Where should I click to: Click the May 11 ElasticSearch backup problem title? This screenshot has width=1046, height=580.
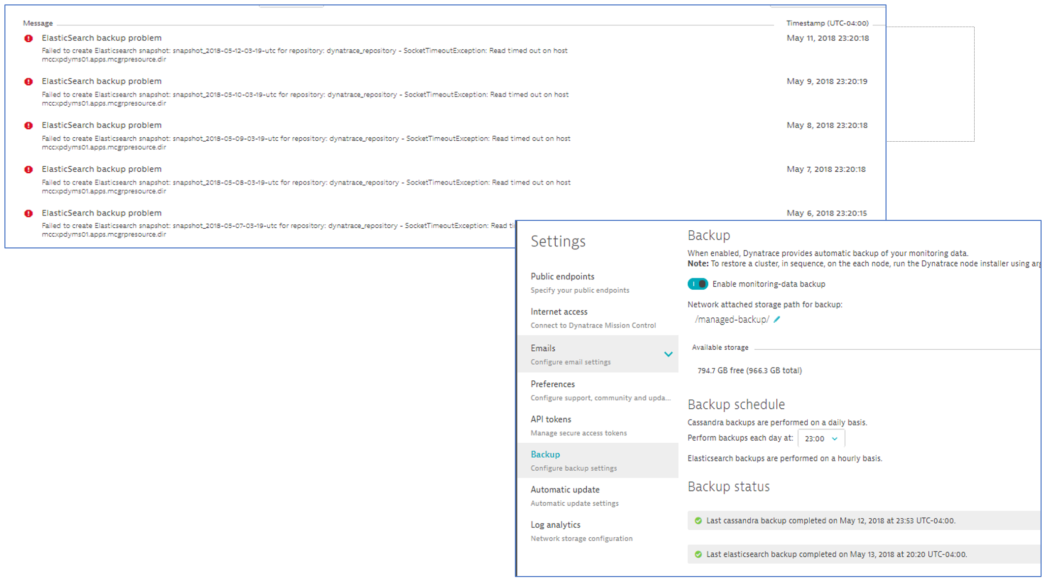[101, 38]
